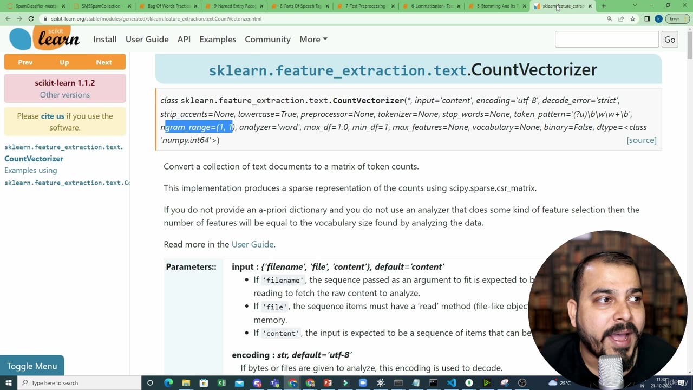693x390 pixels.
Task: Click the Up navigation button
Action: point(64,62)
